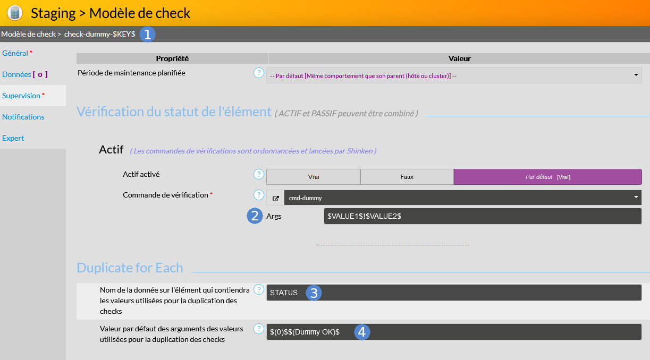Image resolution: width=650 pixels, height=360 pixels.
Task: Open help for default duplication arguments value
Action: pyautogui.click(x=258, y=328)
